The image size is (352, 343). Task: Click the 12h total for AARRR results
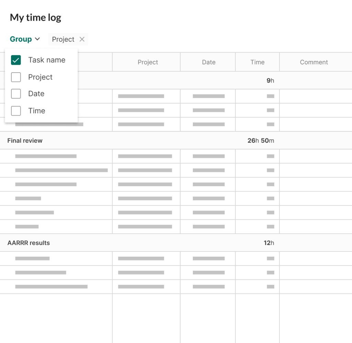[x=269, y=243]
